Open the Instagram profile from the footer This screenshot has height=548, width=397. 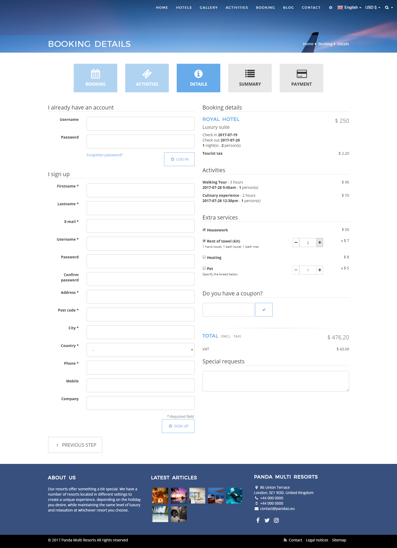(x=276, y=520)
